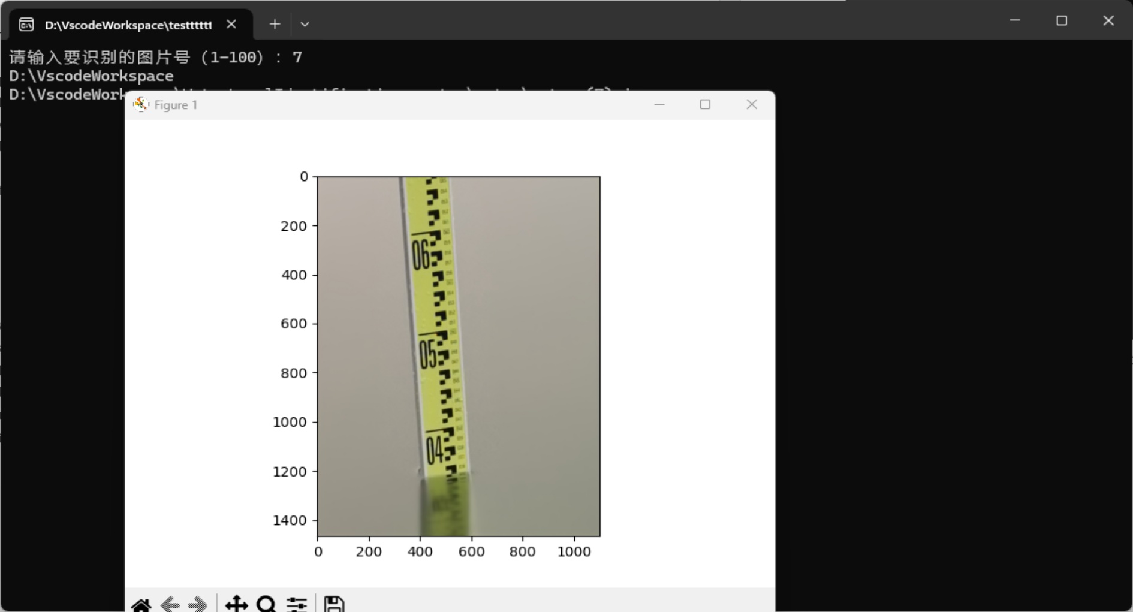This screenshot has height=612, width=1133.
Task: Select the Zoom to rectangle tool
Action: coord(266,604)
